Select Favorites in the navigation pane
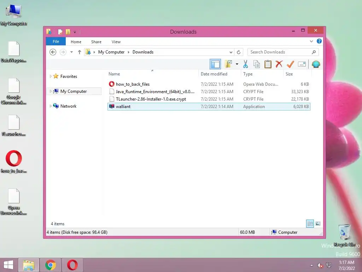This screenshot has width=362, height=272. [x=69, y=76]
